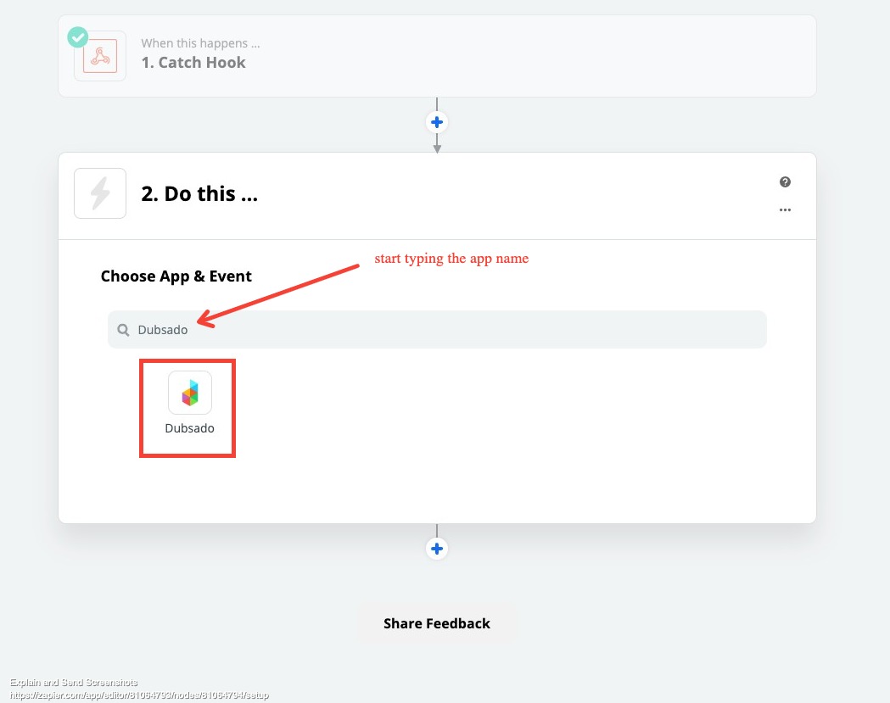Open help for step 2

[x=785, y=181]
